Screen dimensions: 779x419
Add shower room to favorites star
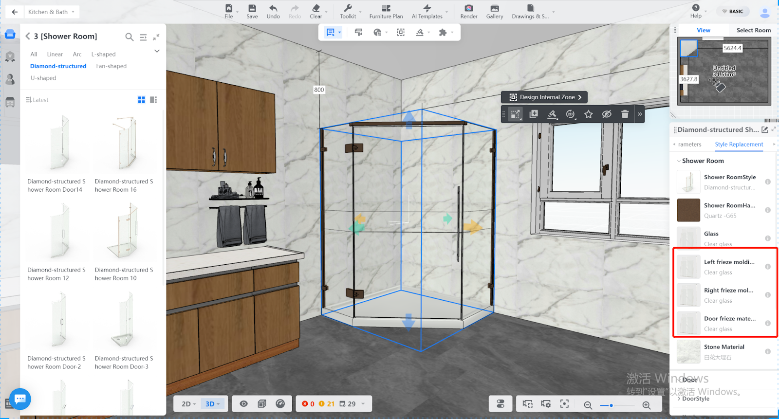[589, 114]
